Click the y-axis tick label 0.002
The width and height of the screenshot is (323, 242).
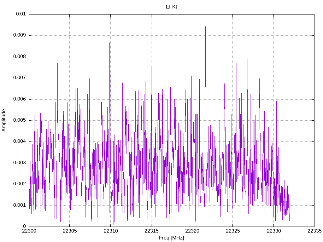point(20,184)
